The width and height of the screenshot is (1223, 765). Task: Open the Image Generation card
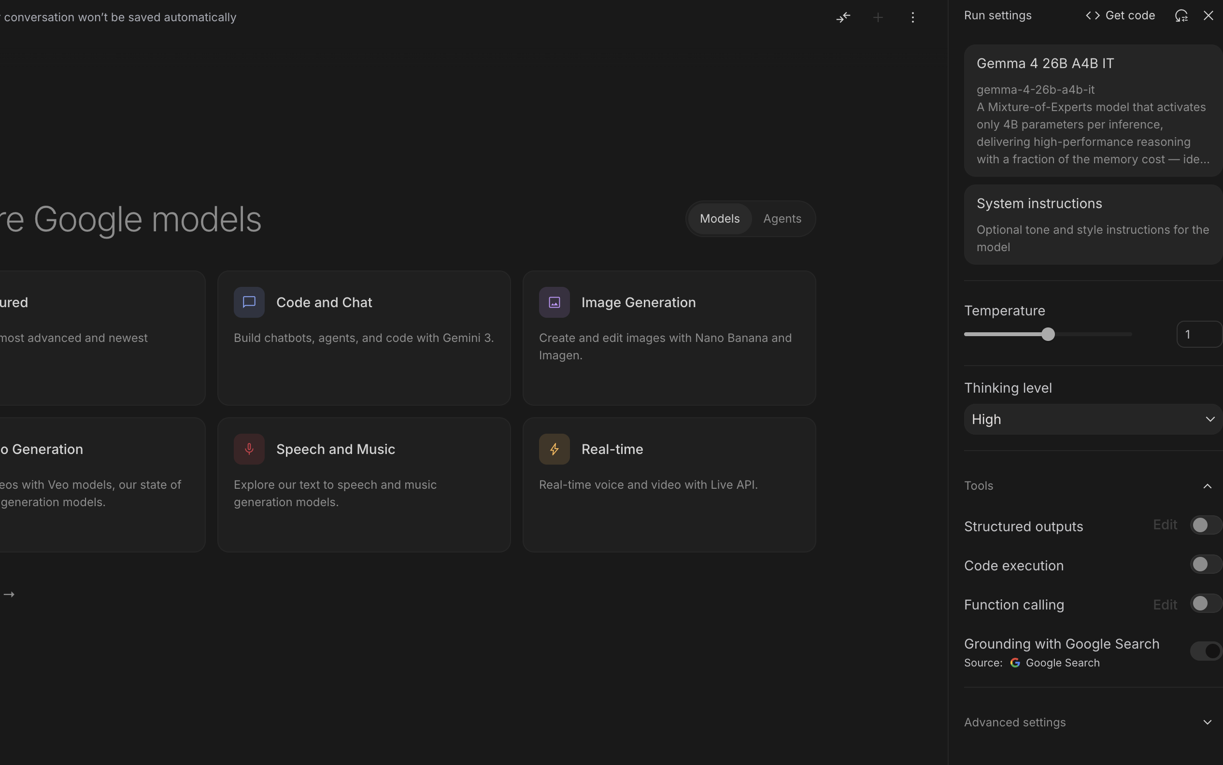tap(669, 338)
